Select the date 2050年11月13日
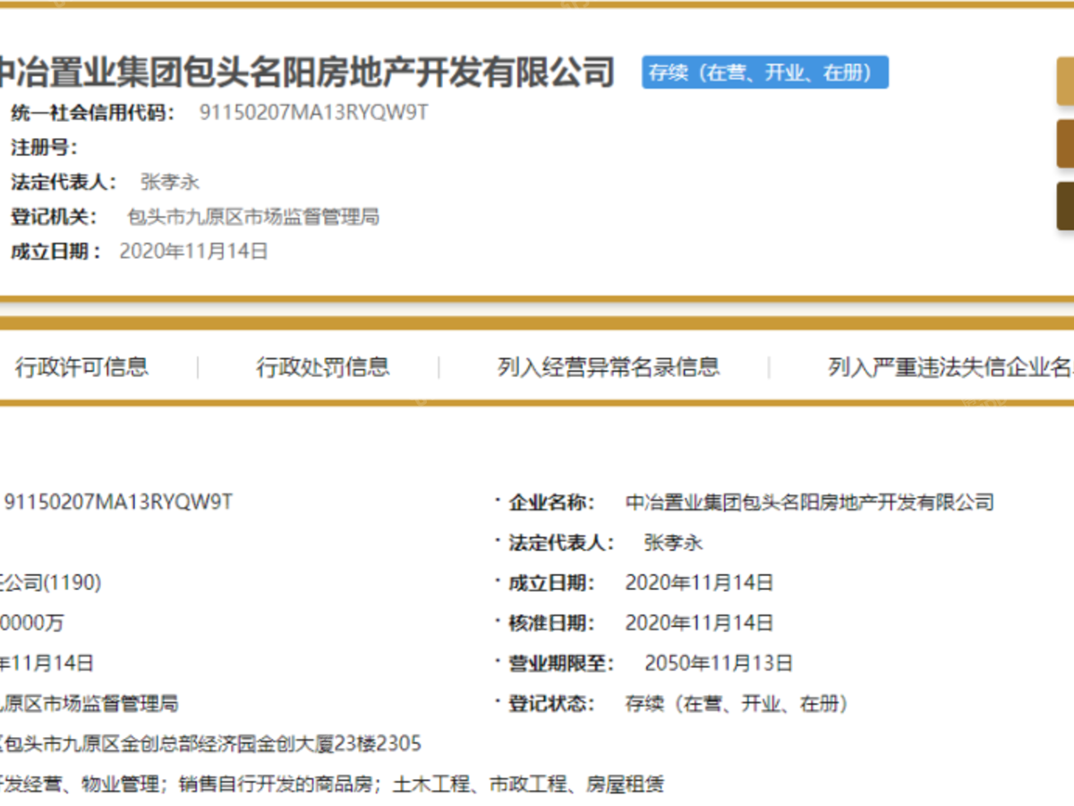Screen dimensions: 1074x806 (x=719, y=664)
